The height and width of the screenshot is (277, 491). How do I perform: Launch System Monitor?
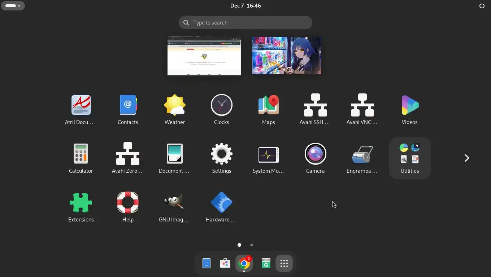[269, 158]
